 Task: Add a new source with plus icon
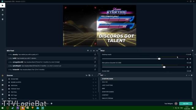coord(92,75)
